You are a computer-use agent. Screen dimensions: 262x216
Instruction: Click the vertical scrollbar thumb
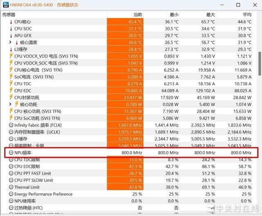260,64
